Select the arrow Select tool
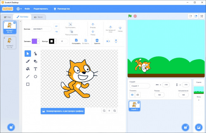The height and width of the screenshot is (133, 206). (28, 53)
